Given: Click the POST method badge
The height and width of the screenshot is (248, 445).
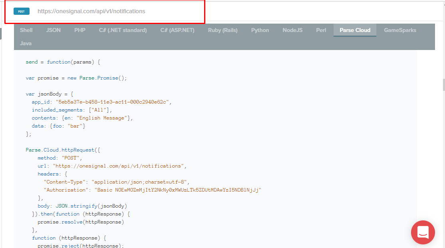Looking at the screenshot, I should (x=22, y=11).
